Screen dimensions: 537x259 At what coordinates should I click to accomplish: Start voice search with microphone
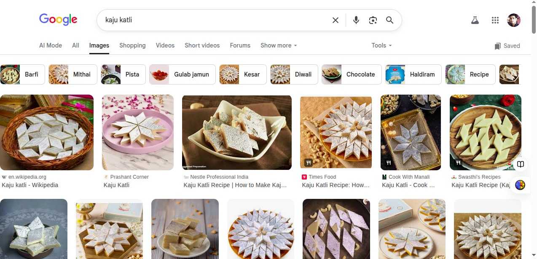(356, 20)
